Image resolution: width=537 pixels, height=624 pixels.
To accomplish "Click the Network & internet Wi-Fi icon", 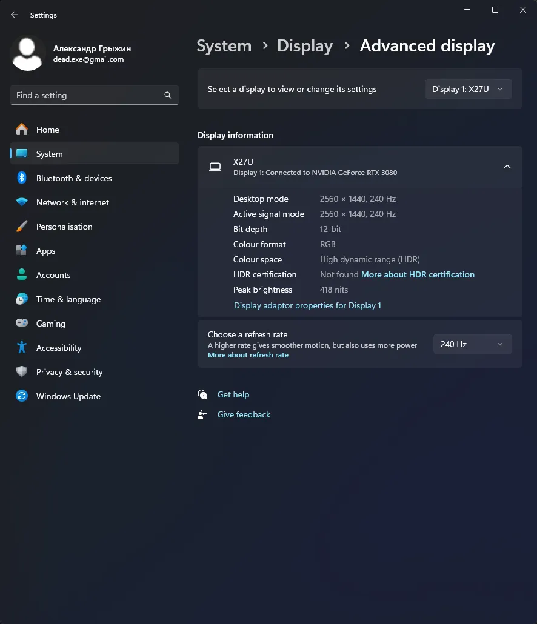I will point(22,202).
